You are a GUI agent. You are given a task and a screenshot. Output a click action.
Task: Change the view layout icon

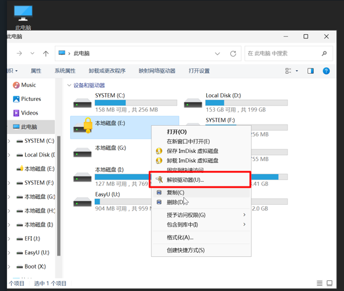click(288, 71)
